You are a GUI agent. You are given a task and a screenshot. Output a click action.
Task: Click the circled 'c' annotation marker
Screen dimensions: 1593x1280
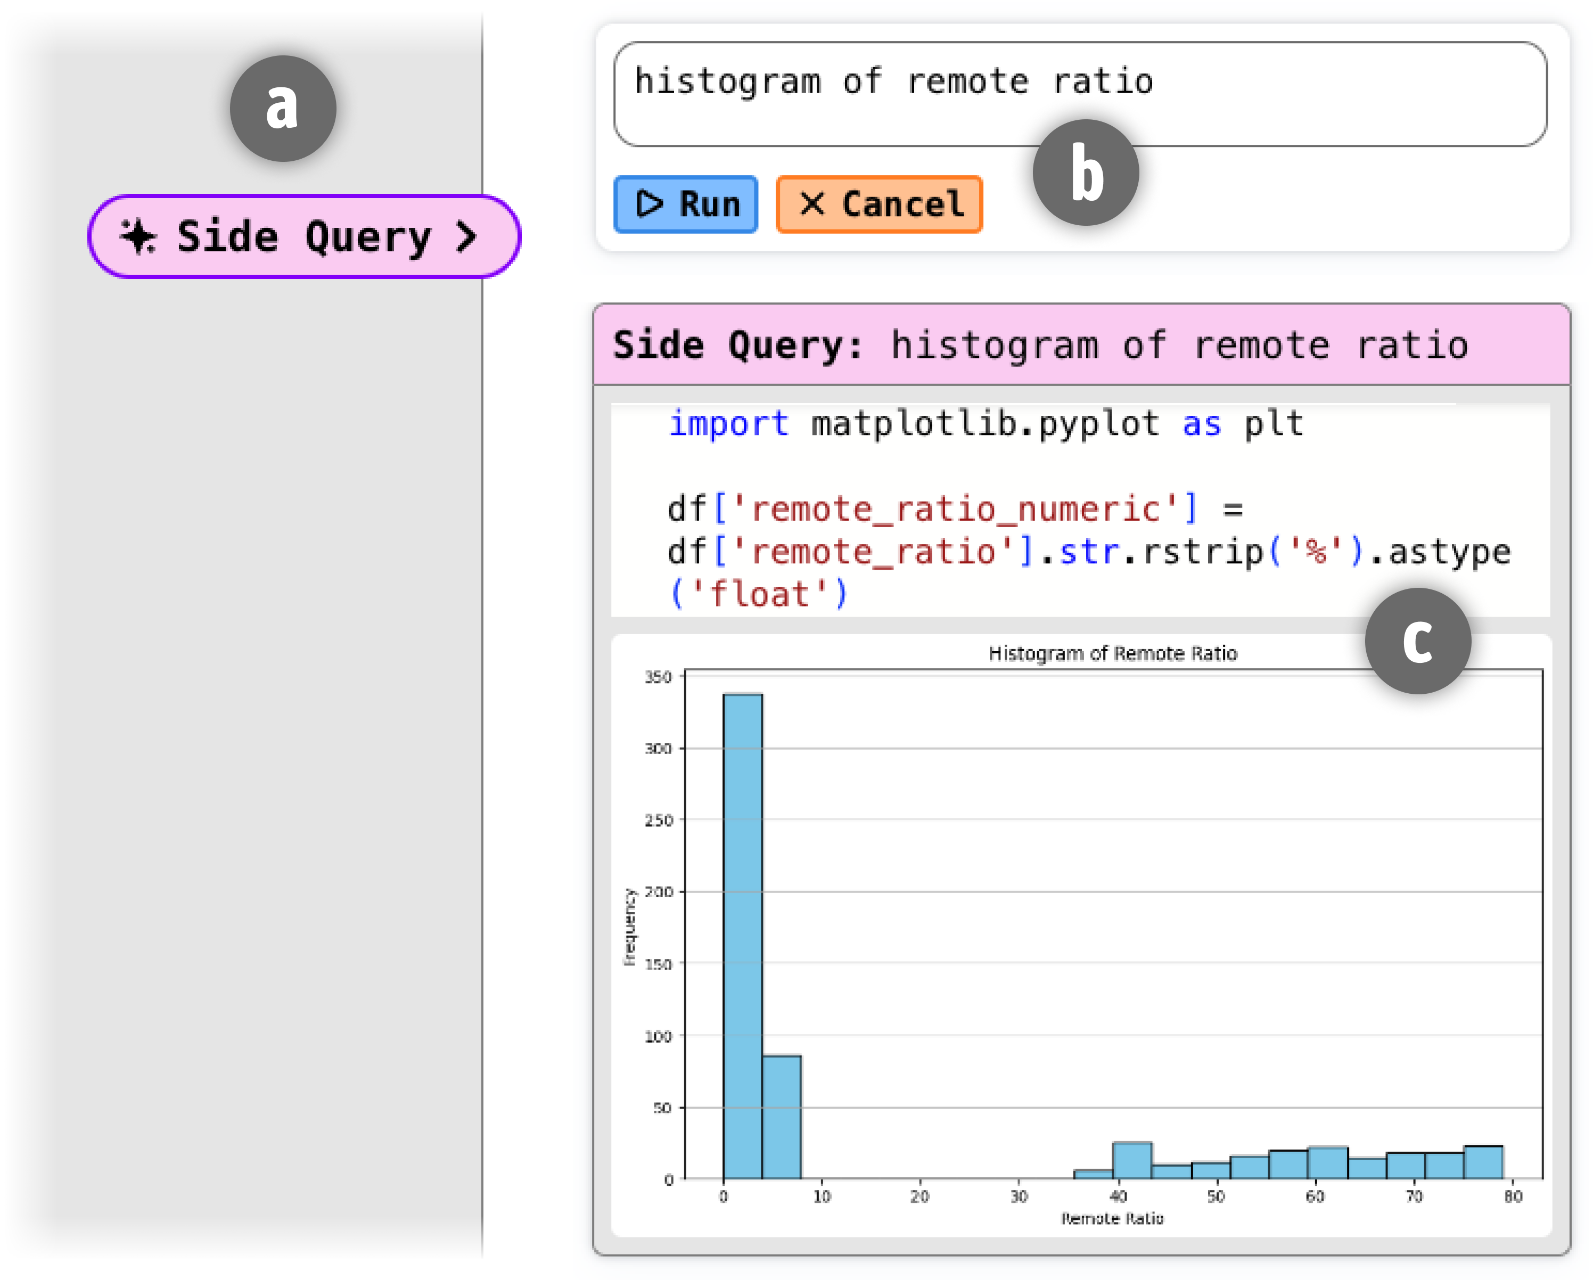tap(1417, 641)
